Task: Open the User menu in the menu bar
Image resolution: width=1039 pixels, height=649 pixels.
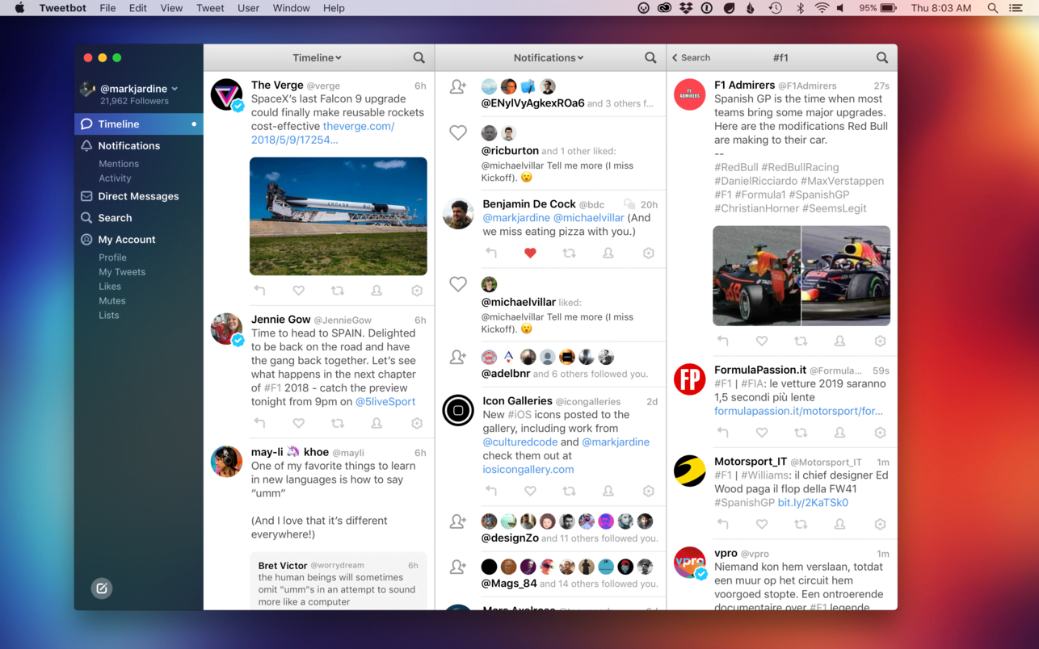Action: tap(248, 7)
